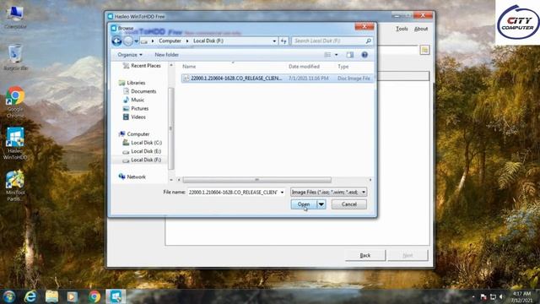Open recent locations dropdown arrow beside the Forward arrow

click(137, 41)
